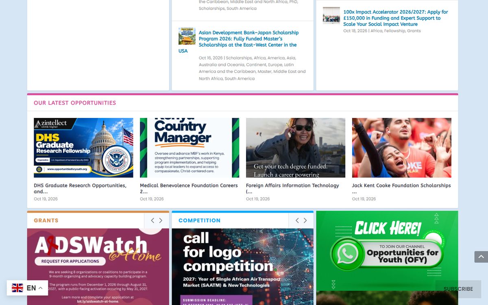Click the Subscribe button
The image size is (488, 305).
pyautogui.click(x=458, y=289)
